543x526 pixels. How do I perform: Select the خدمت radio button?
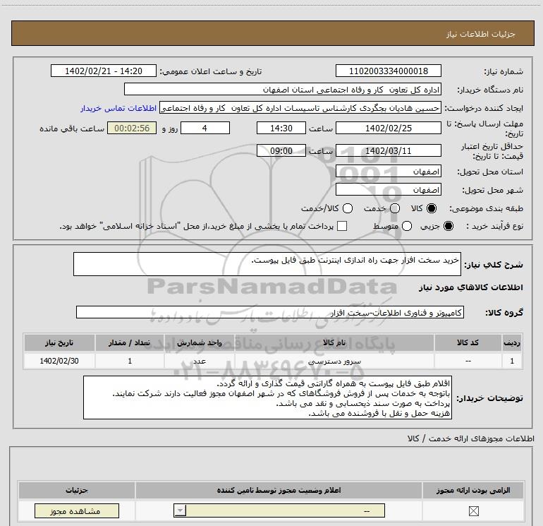[x=395, y=208]
